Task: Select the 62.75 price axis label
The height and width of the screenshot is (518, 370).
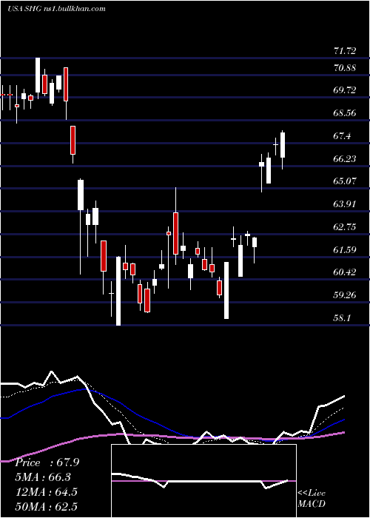Action: pyautogui.click(x=345, y=227)
